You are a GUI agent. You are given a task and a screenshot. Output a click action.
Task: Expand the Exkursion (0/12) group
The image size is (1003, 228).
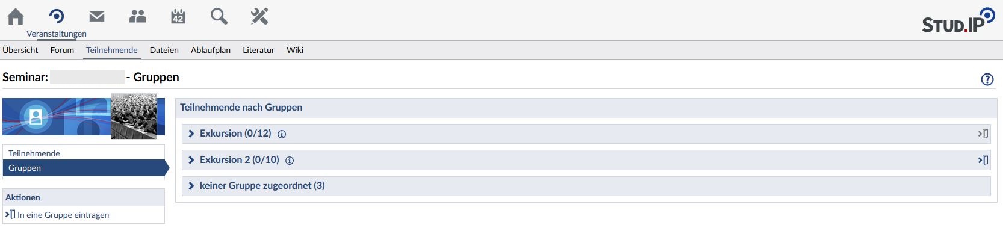[x=235, y=134]
